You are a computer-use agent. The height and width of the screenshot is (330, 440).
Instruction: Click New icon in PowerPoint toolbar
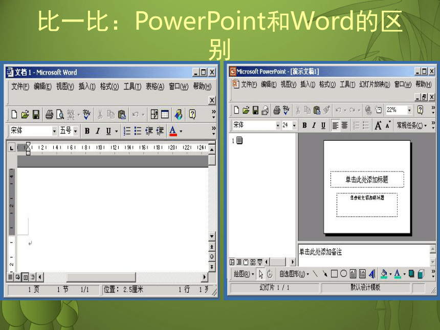click(x=236, y=110)
